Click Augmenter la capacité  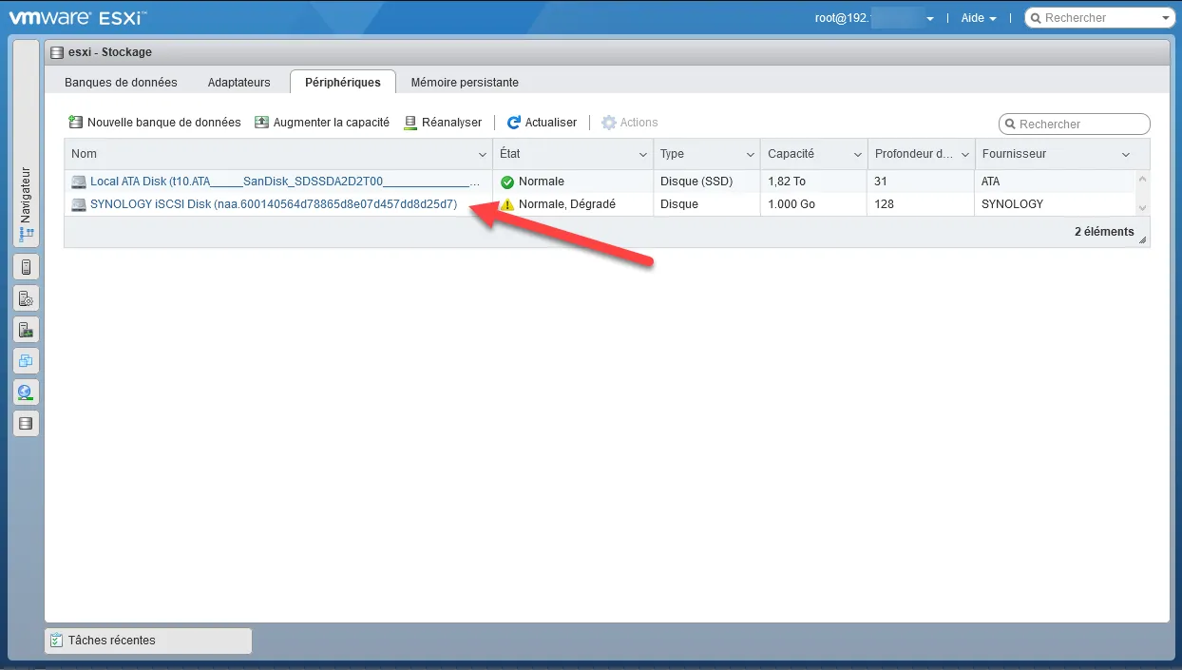pos(322,123)
